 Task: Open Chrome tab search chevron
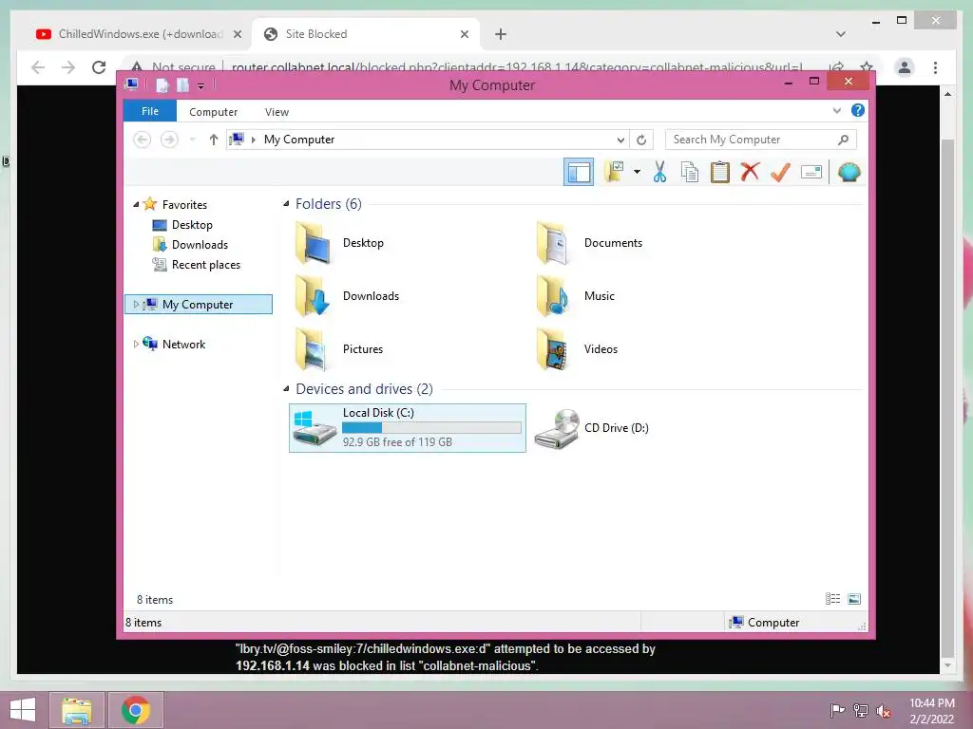pyautogui.click(x=840, y=34)
